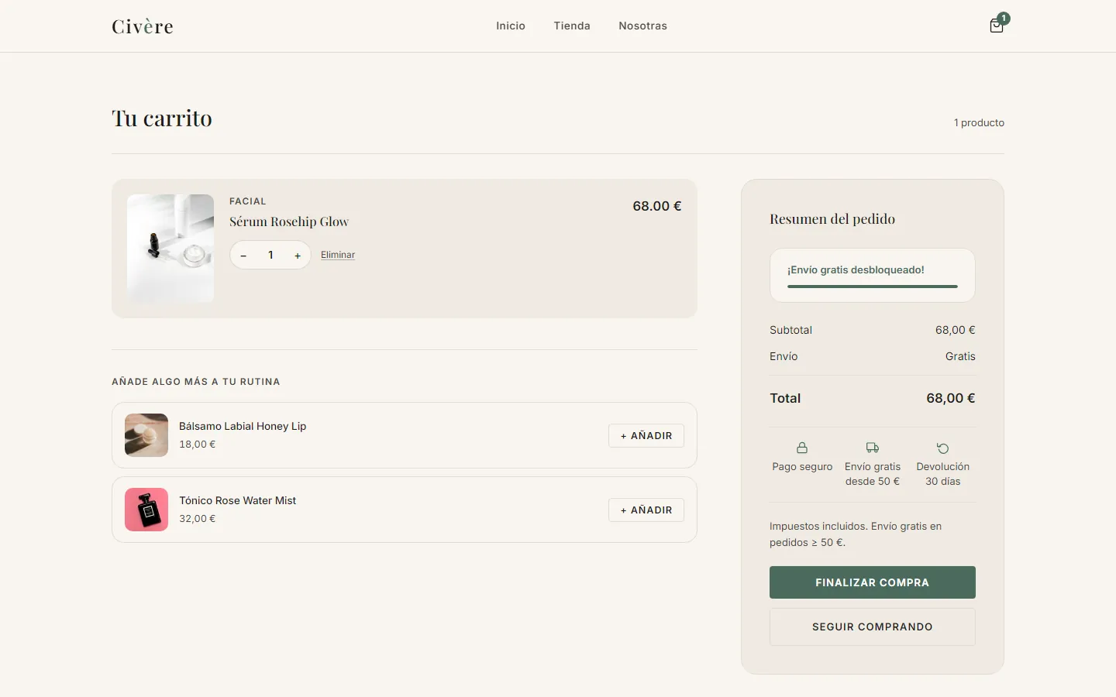Open the Nosotras page

pyautogui.click(x=642, y=26)
